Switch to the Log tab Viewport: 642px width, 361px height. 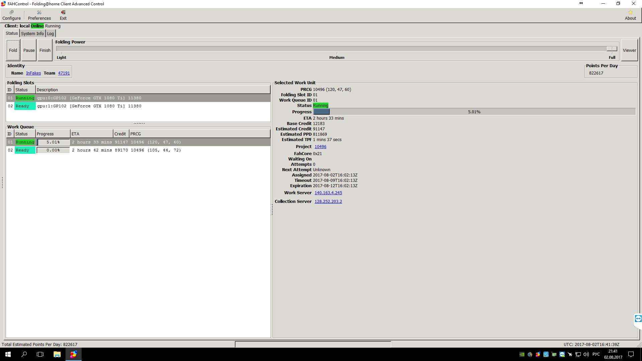(50, 33)
